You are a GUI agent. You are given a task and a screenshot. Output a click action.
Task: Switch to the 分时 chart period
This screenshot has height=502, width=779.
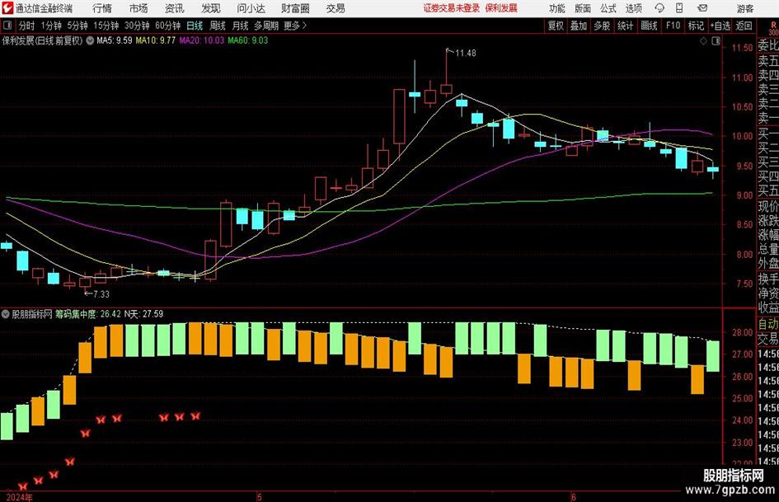(27, 26)
